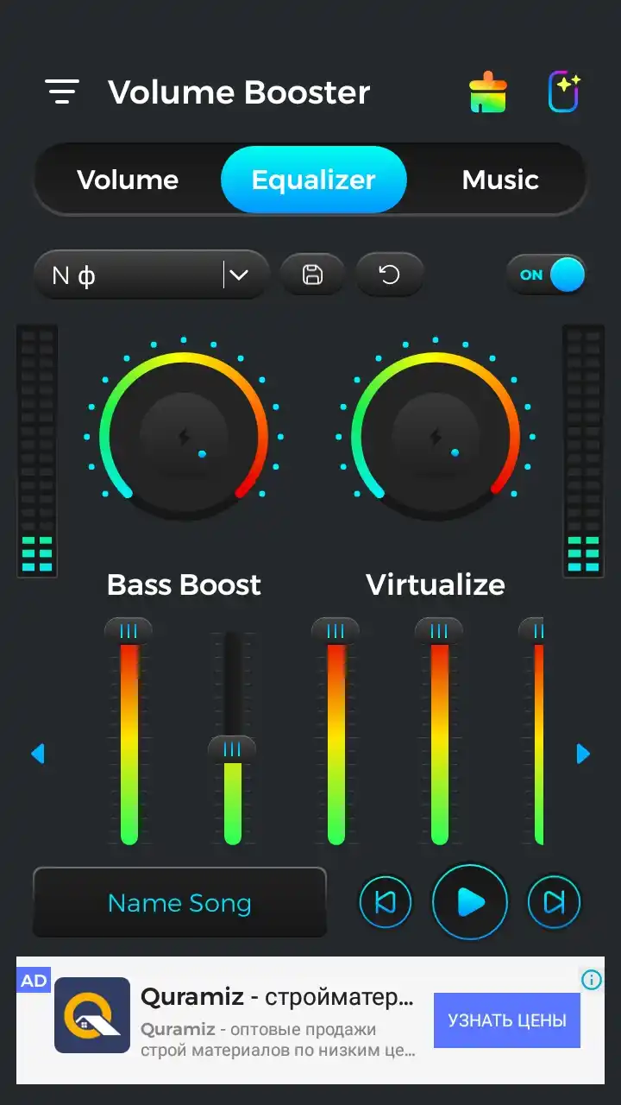This screenshot has height=1105, width=621.
Task: Open the Music tab
Action: [500, 180]
